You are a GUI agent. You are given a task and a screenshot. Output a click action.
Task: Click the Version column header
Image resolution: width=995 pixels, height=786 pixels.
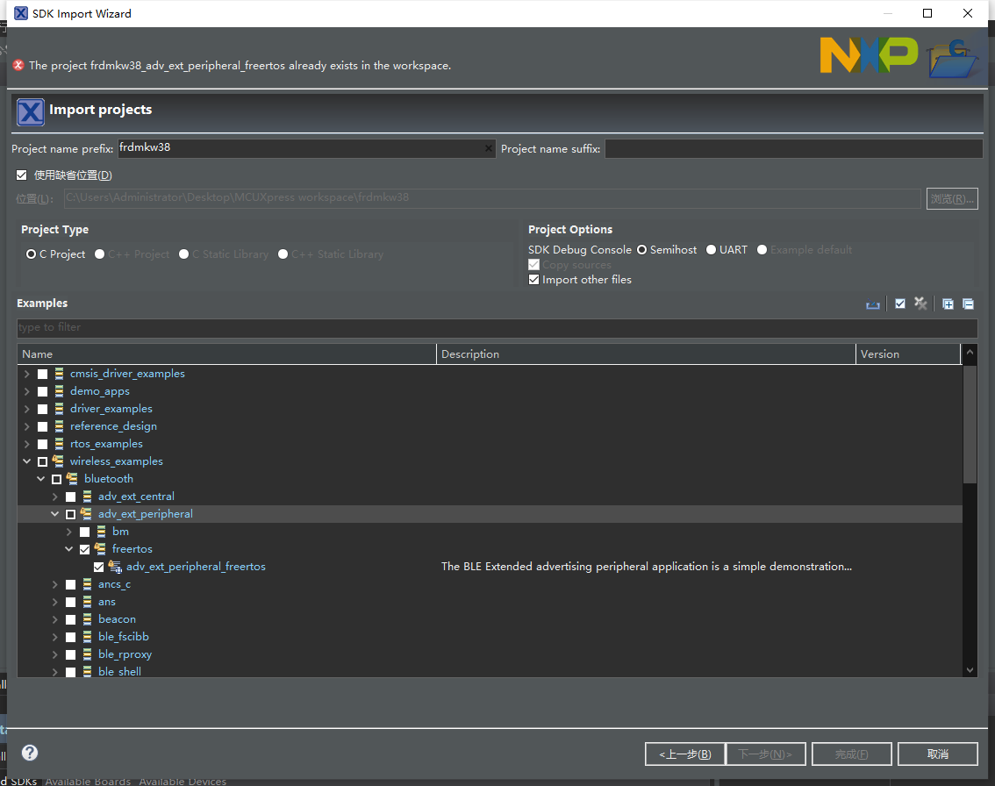908,354
